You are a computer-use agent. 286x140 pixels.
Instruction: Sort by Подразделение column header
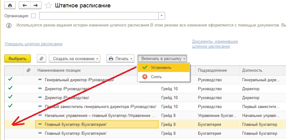point(212,70)
